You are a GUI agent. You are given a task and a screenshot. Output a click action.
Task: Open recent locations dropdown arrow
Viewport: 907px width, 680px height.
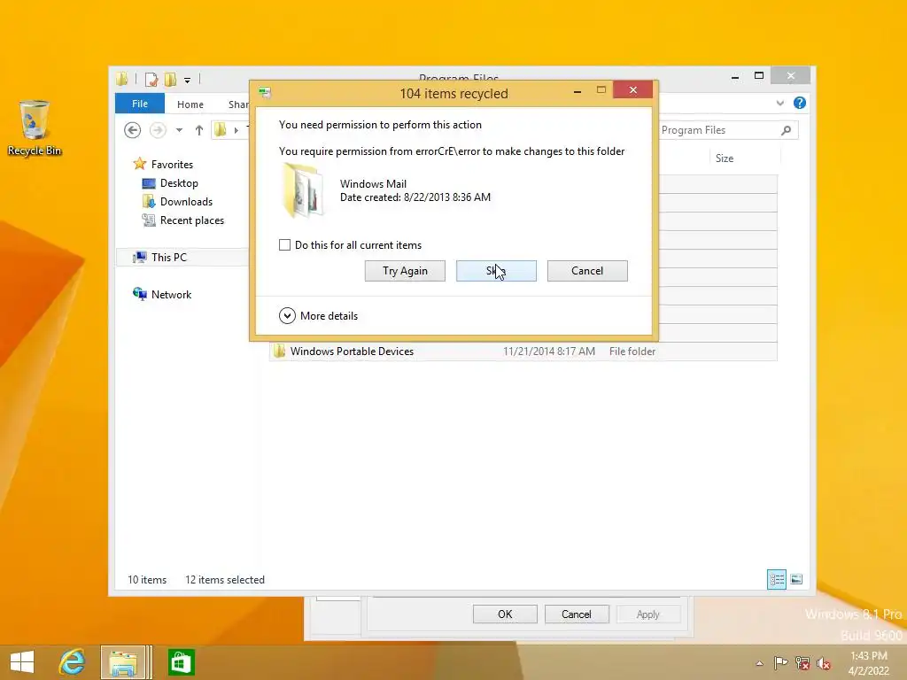click(x=179, y=130)
